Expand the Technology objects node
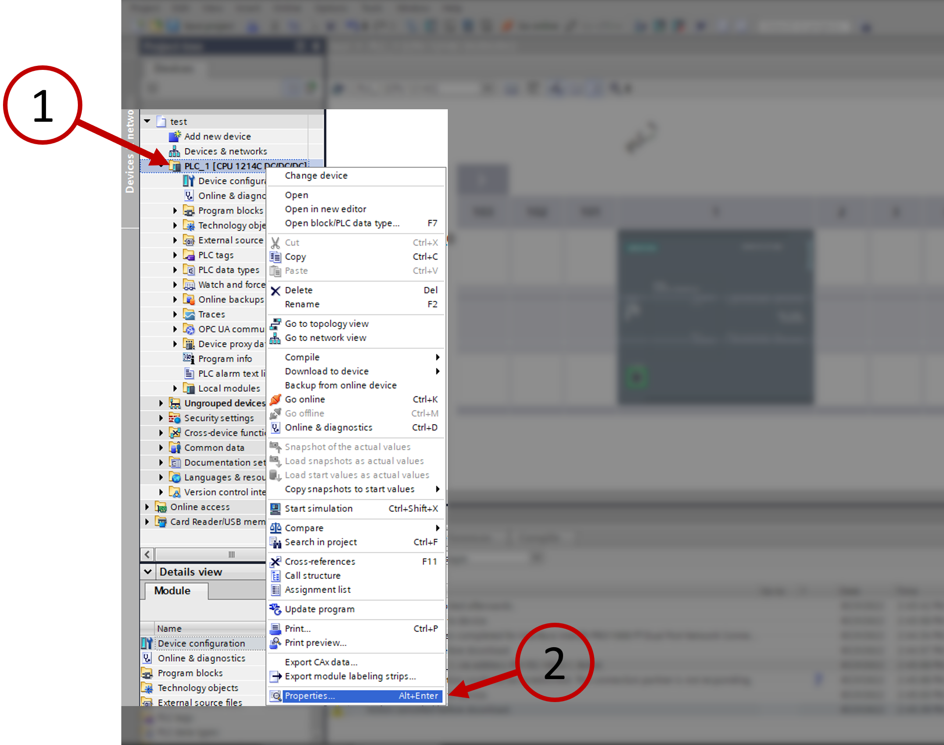 point(174,225)
